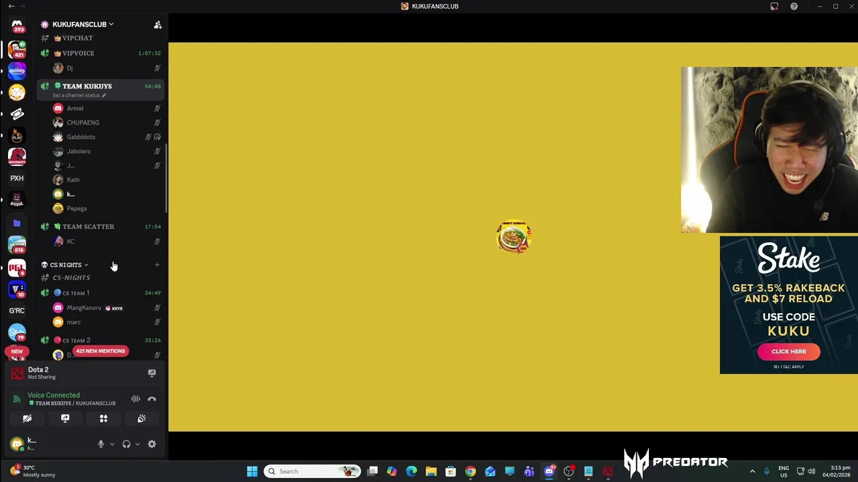Screen dimensions: 858x482
Task: Open the ticket-shaped server icon
Action: (17, 114)
